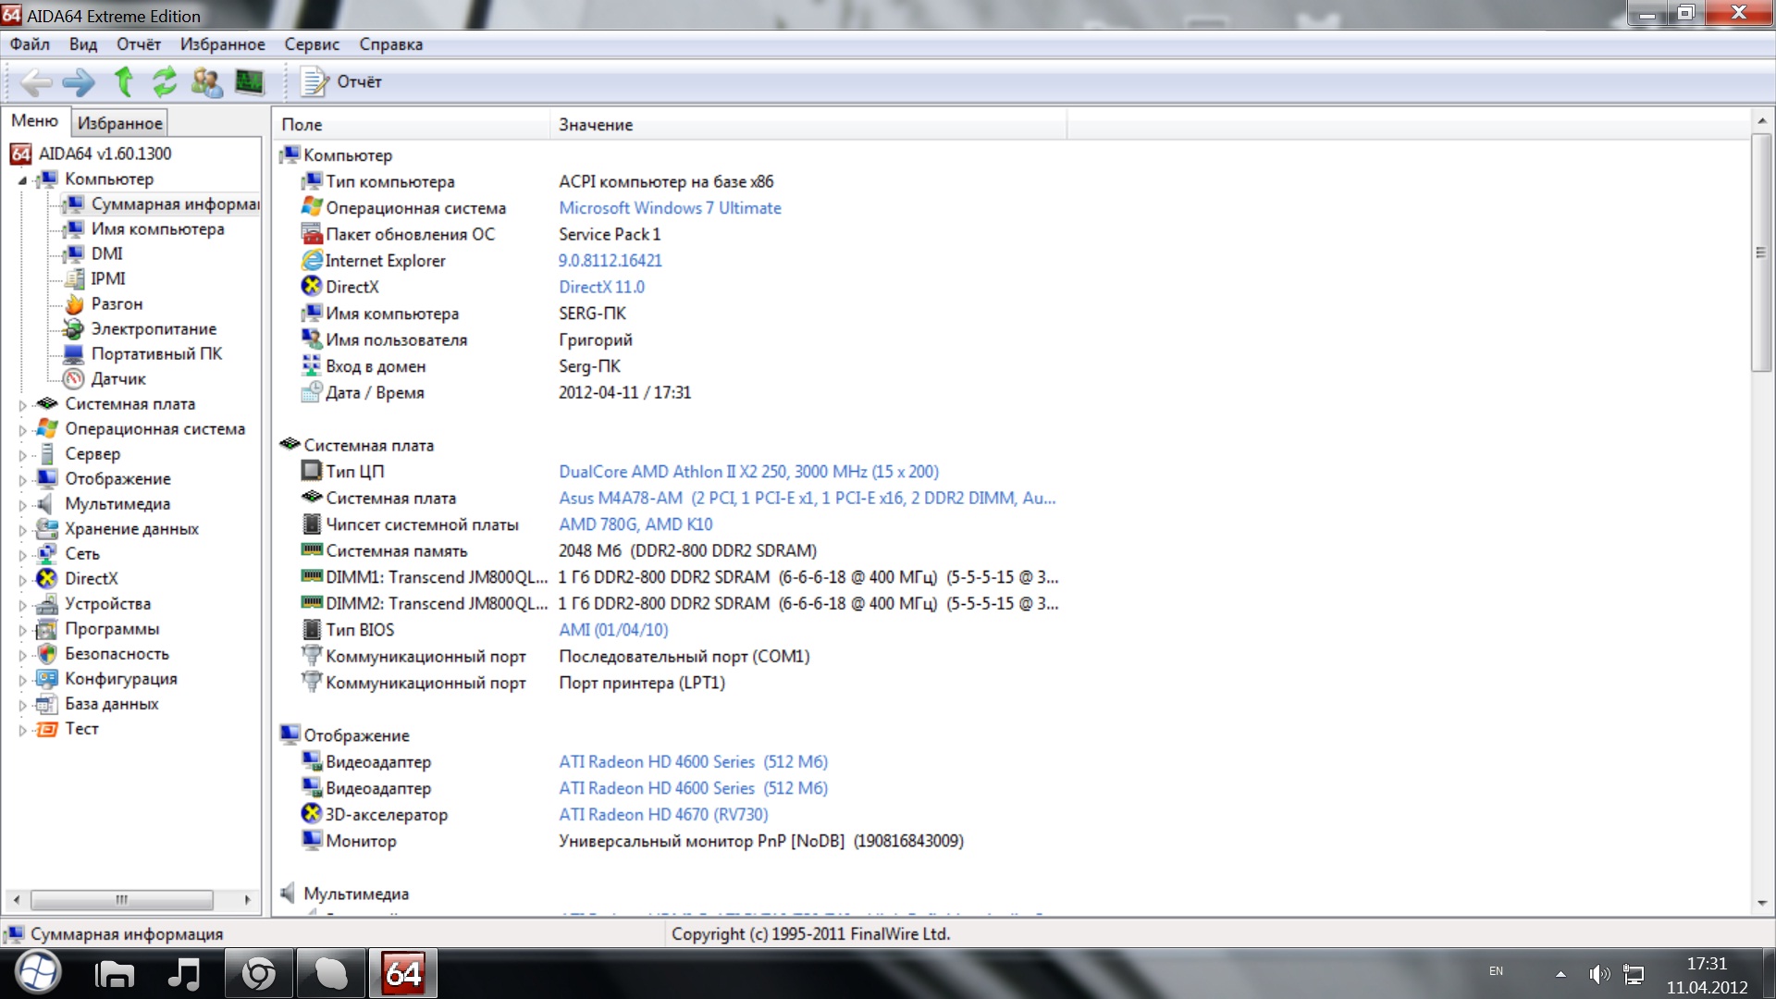Click the volume speaker tray icon
Screen dimensions: 1776x999
pyautogui.click(x=1599, y=974)
